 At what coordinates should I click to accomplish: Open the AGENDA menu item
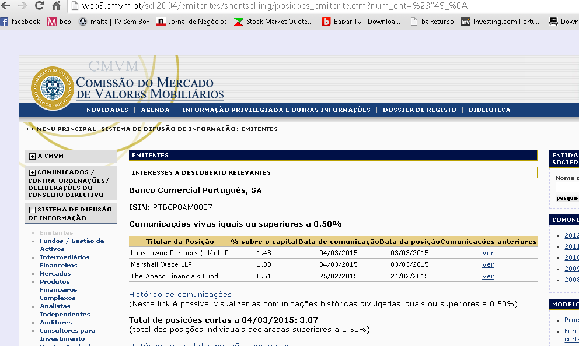coord(155,110)
